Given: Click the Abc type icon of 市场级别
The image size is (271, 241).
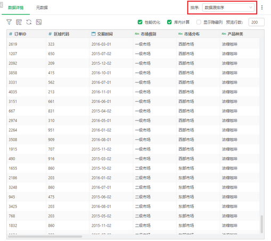Looking at the screenshot, I should coord(137,33).
